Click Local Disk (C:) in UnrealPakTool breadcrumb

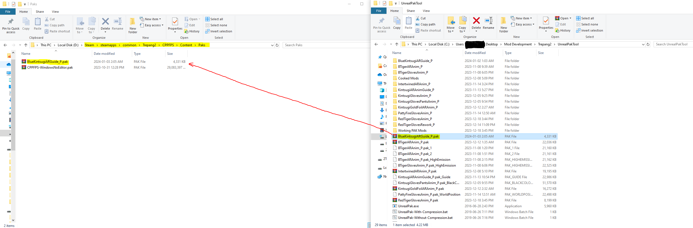[x=439, y=44]
